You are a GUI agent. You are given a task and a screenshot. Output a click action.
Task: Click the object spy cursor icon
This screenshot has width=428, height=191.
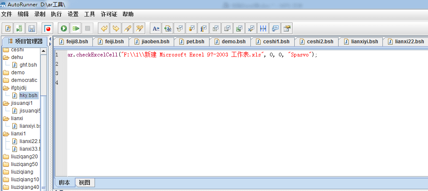point(168,28)
